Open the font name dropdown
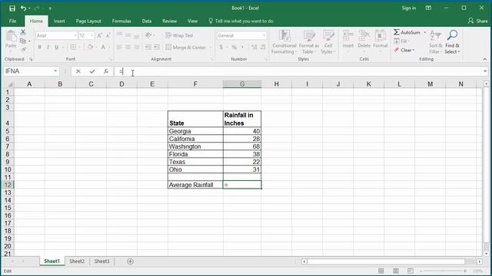The height and width of the screenshot is (276, 492). [75, 36]
